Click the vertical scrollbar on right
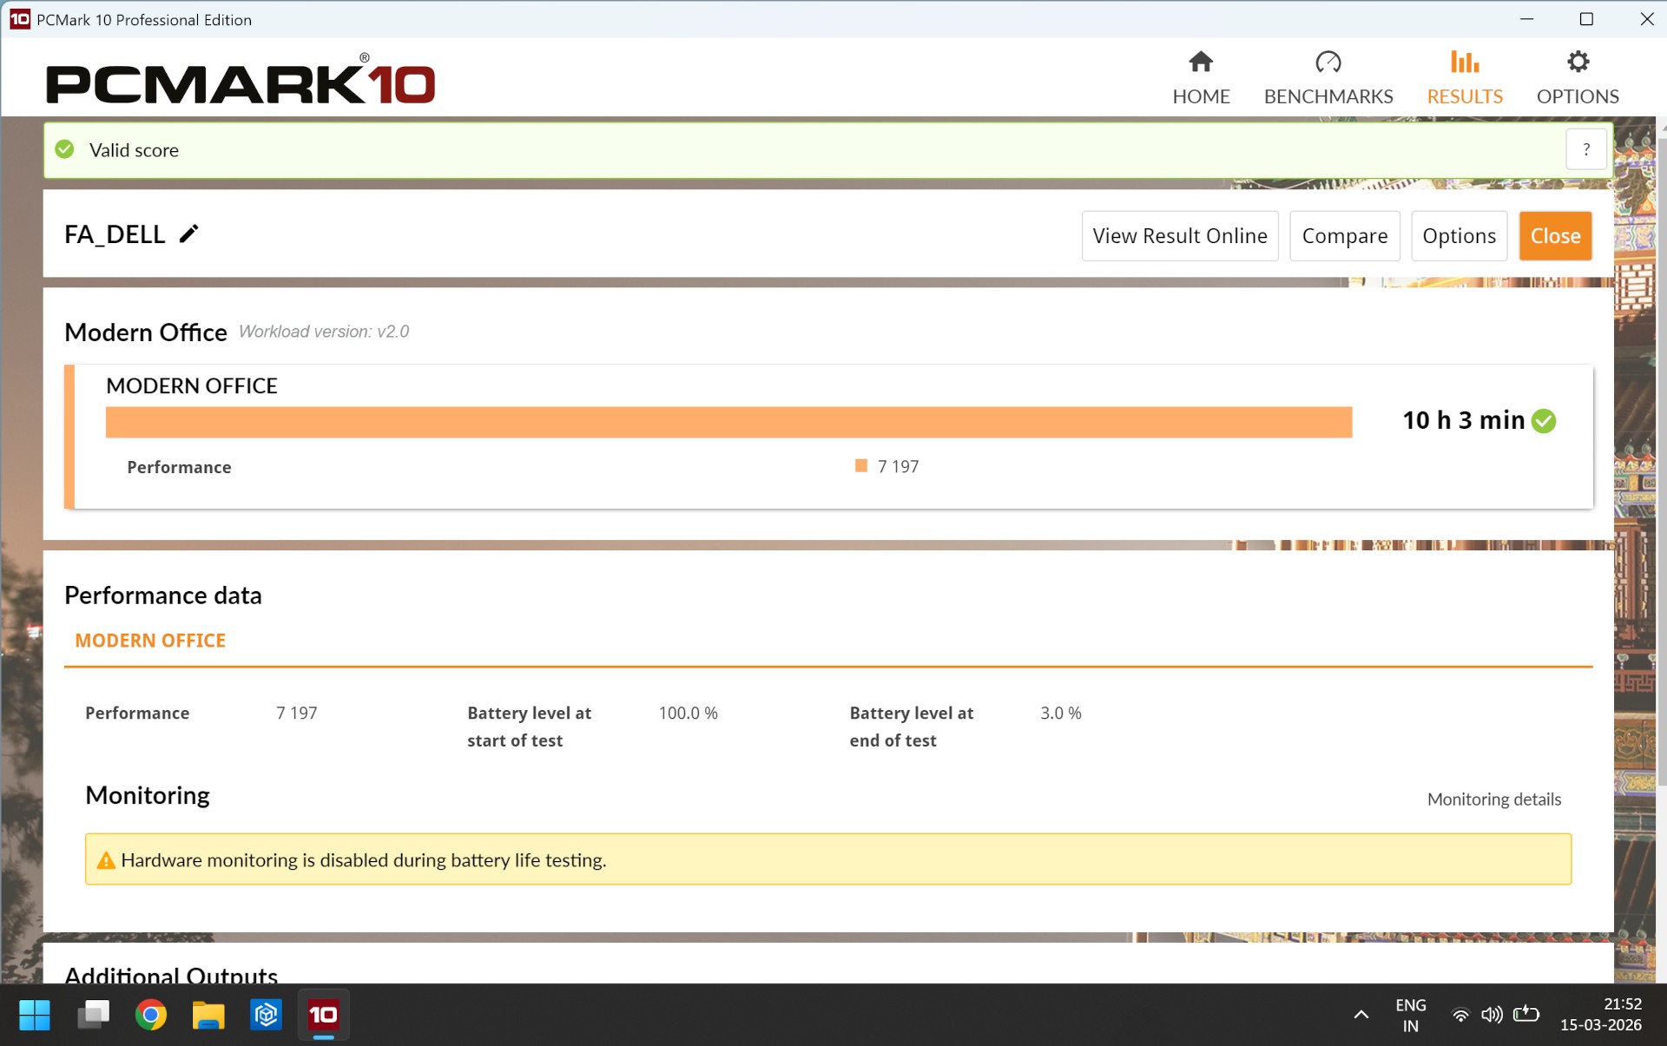This screenshot has width=1667, height=1046. pos(1661,460)
